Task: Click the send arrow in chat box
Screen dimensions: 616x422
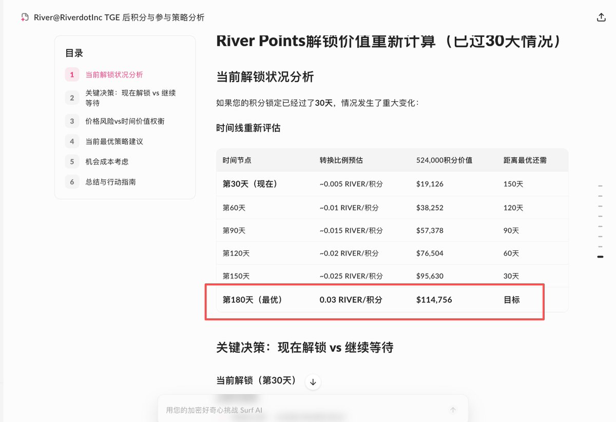Action: coord(453,410)
